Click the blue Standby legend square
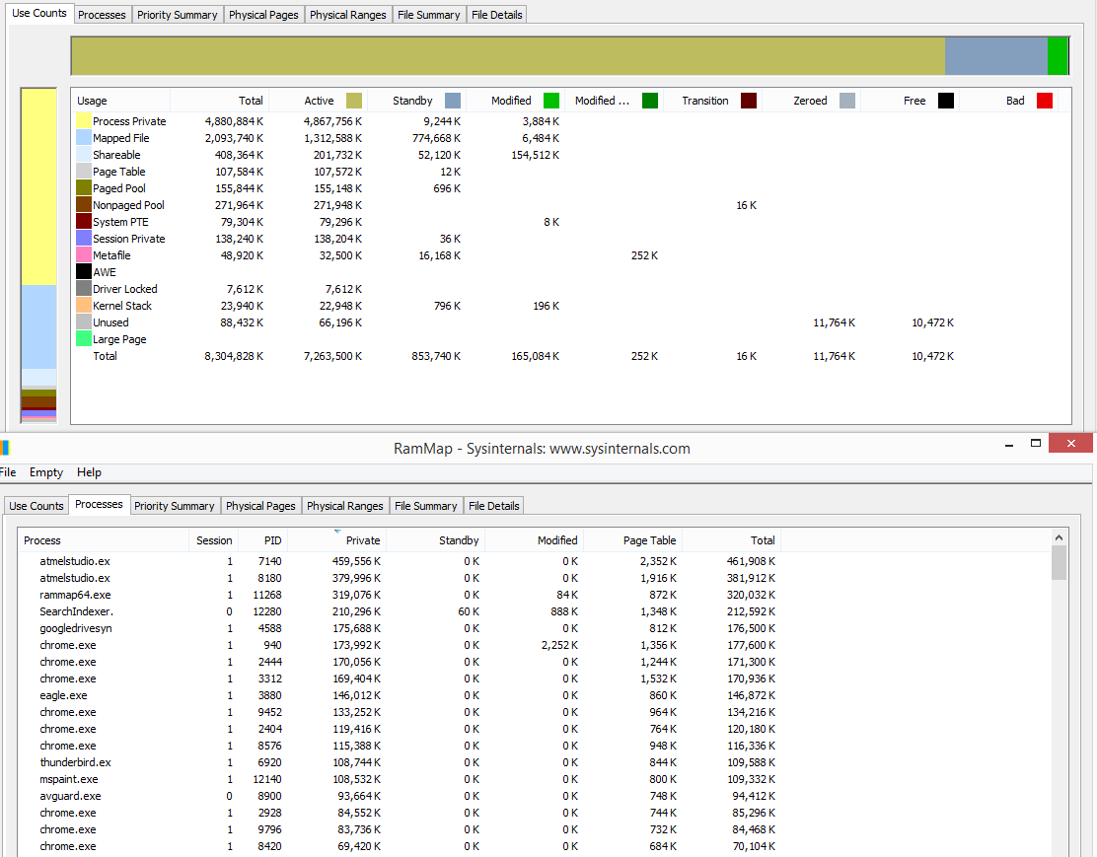Image resolution: width=1097 pixels, height=857 pixels. (x=452, y=101)
